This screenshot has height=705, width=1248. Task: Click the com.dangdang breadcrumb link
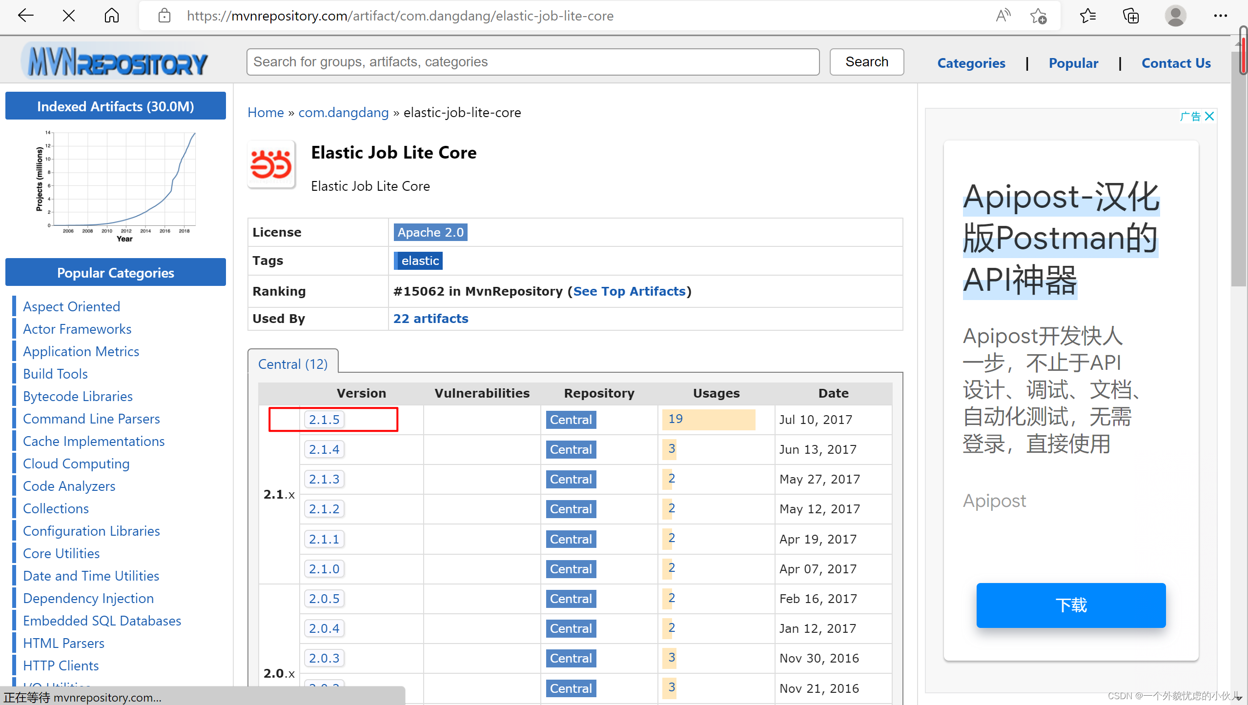coord(344,112)
